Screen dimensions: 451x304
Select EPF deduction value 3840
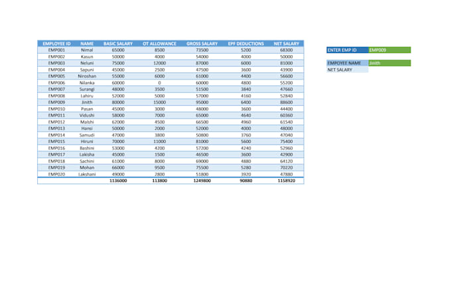pyautogui.click(x=246, y=89)
